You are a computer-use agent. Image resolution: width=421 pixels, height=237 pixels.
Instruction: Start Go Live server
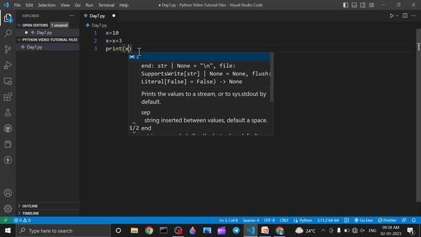coord(363,221)
